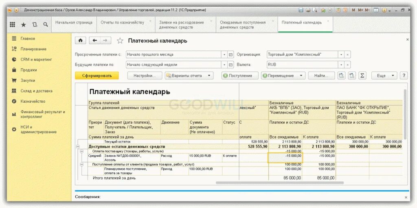Screen dimensions: 417x208
Task: Go forward with the right arrow button
Action: pyautogui.click(x=105, y=40)
